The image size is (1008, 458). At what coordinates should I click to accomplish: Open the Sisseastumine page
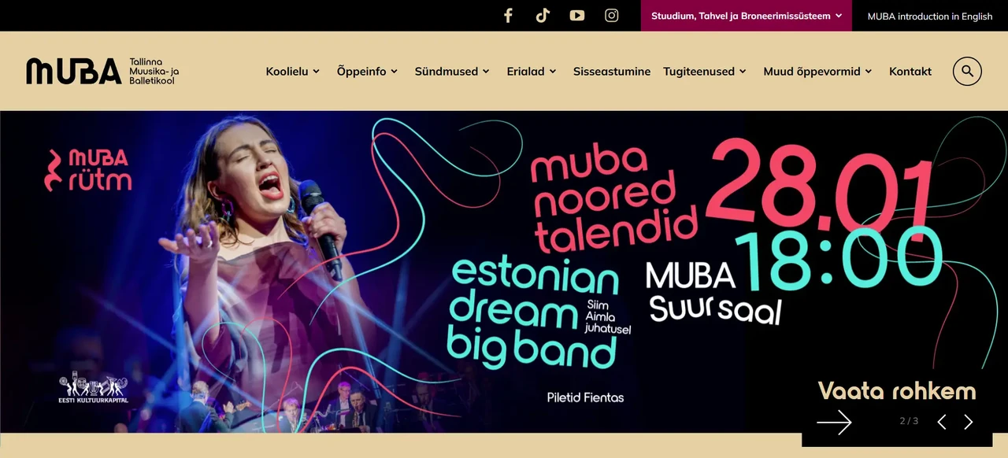pos(612,71)
